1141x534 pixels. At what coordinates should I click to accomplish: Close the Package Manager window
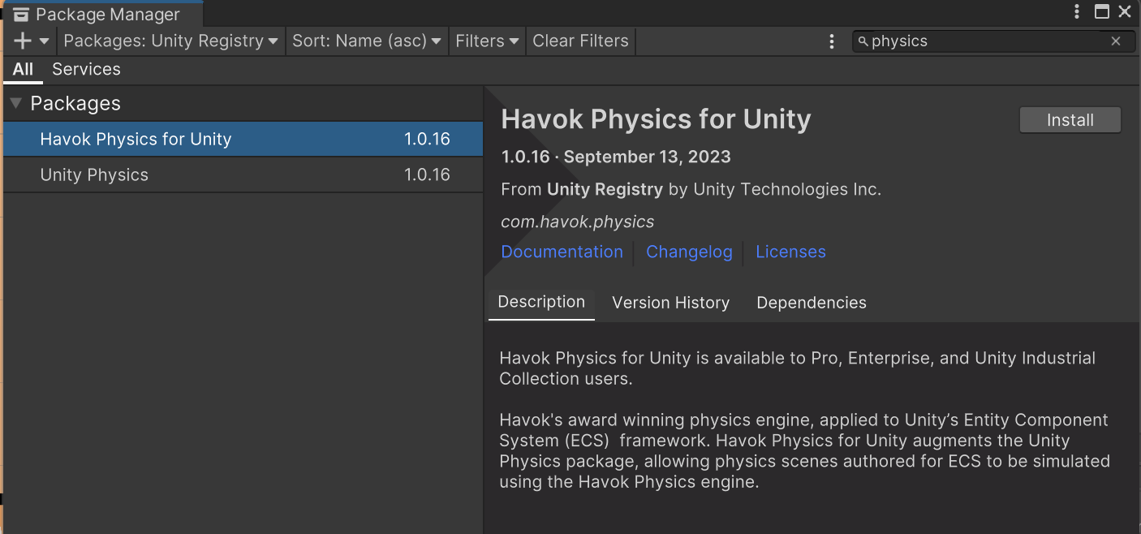coord(1125,11)
